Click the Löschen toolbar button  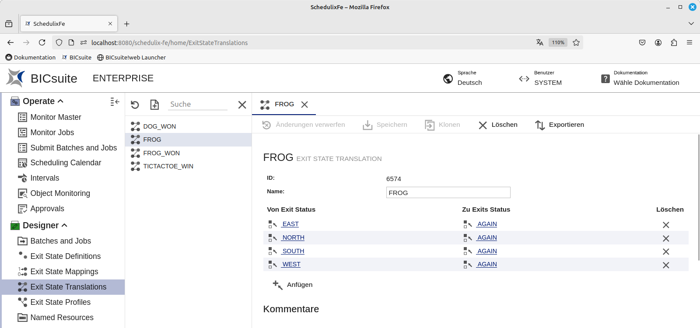(x=498, y=125)
